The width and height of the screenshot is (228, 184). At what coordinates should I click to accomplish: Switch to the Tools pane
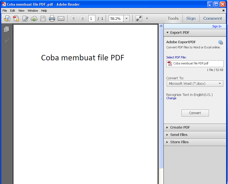(x=173, y=18)
